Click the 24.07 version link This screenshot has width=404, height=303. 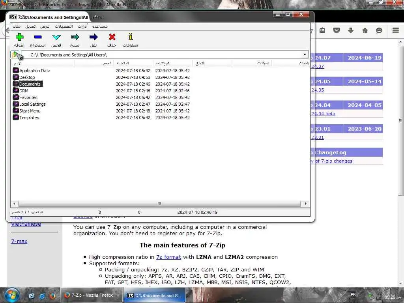click(x=318, y=66)
